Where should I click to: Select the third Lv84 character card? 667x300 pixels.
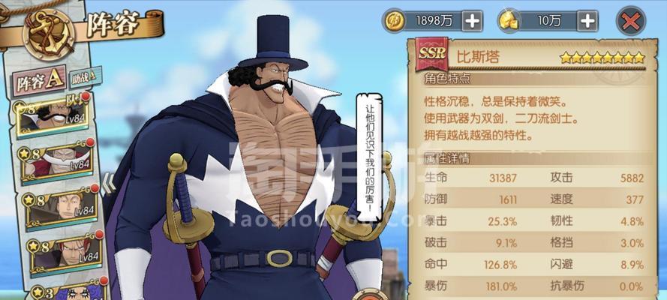(61, 208)
